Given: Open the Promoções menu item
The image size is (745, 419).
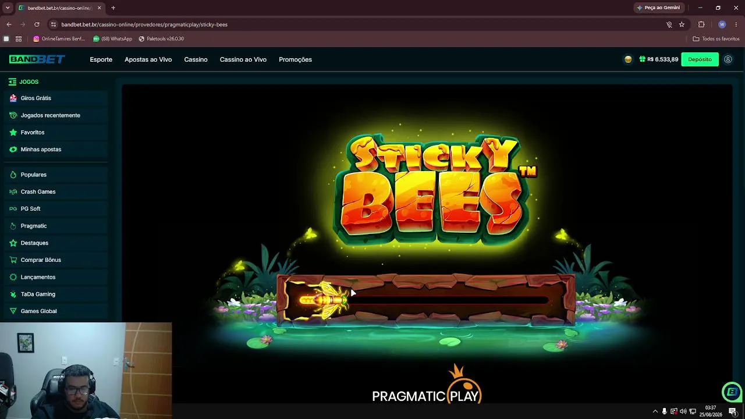Looking at the screenshot, I should (x=295, y=59).
